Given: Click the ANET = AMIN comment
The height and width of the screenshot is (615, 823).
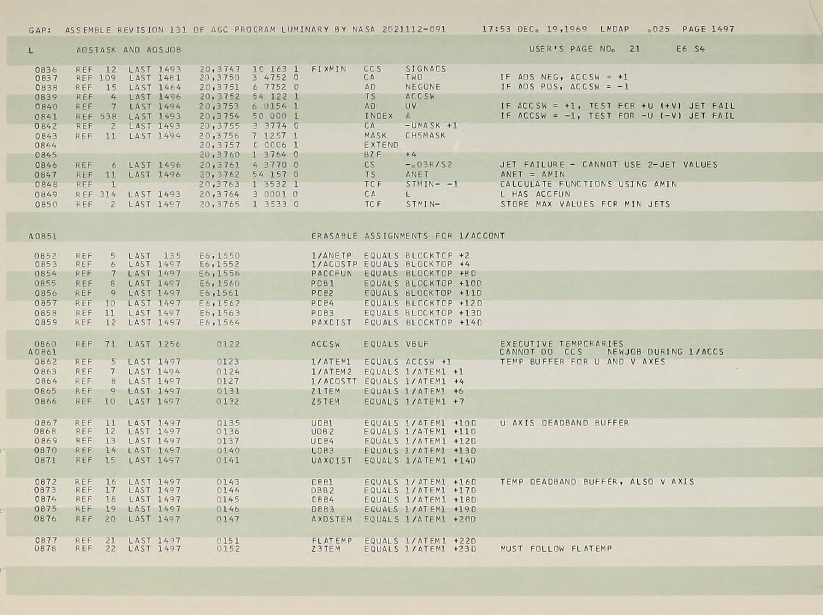Looking at the screenshot, I should pyautogui.click(x=532, y=175).
